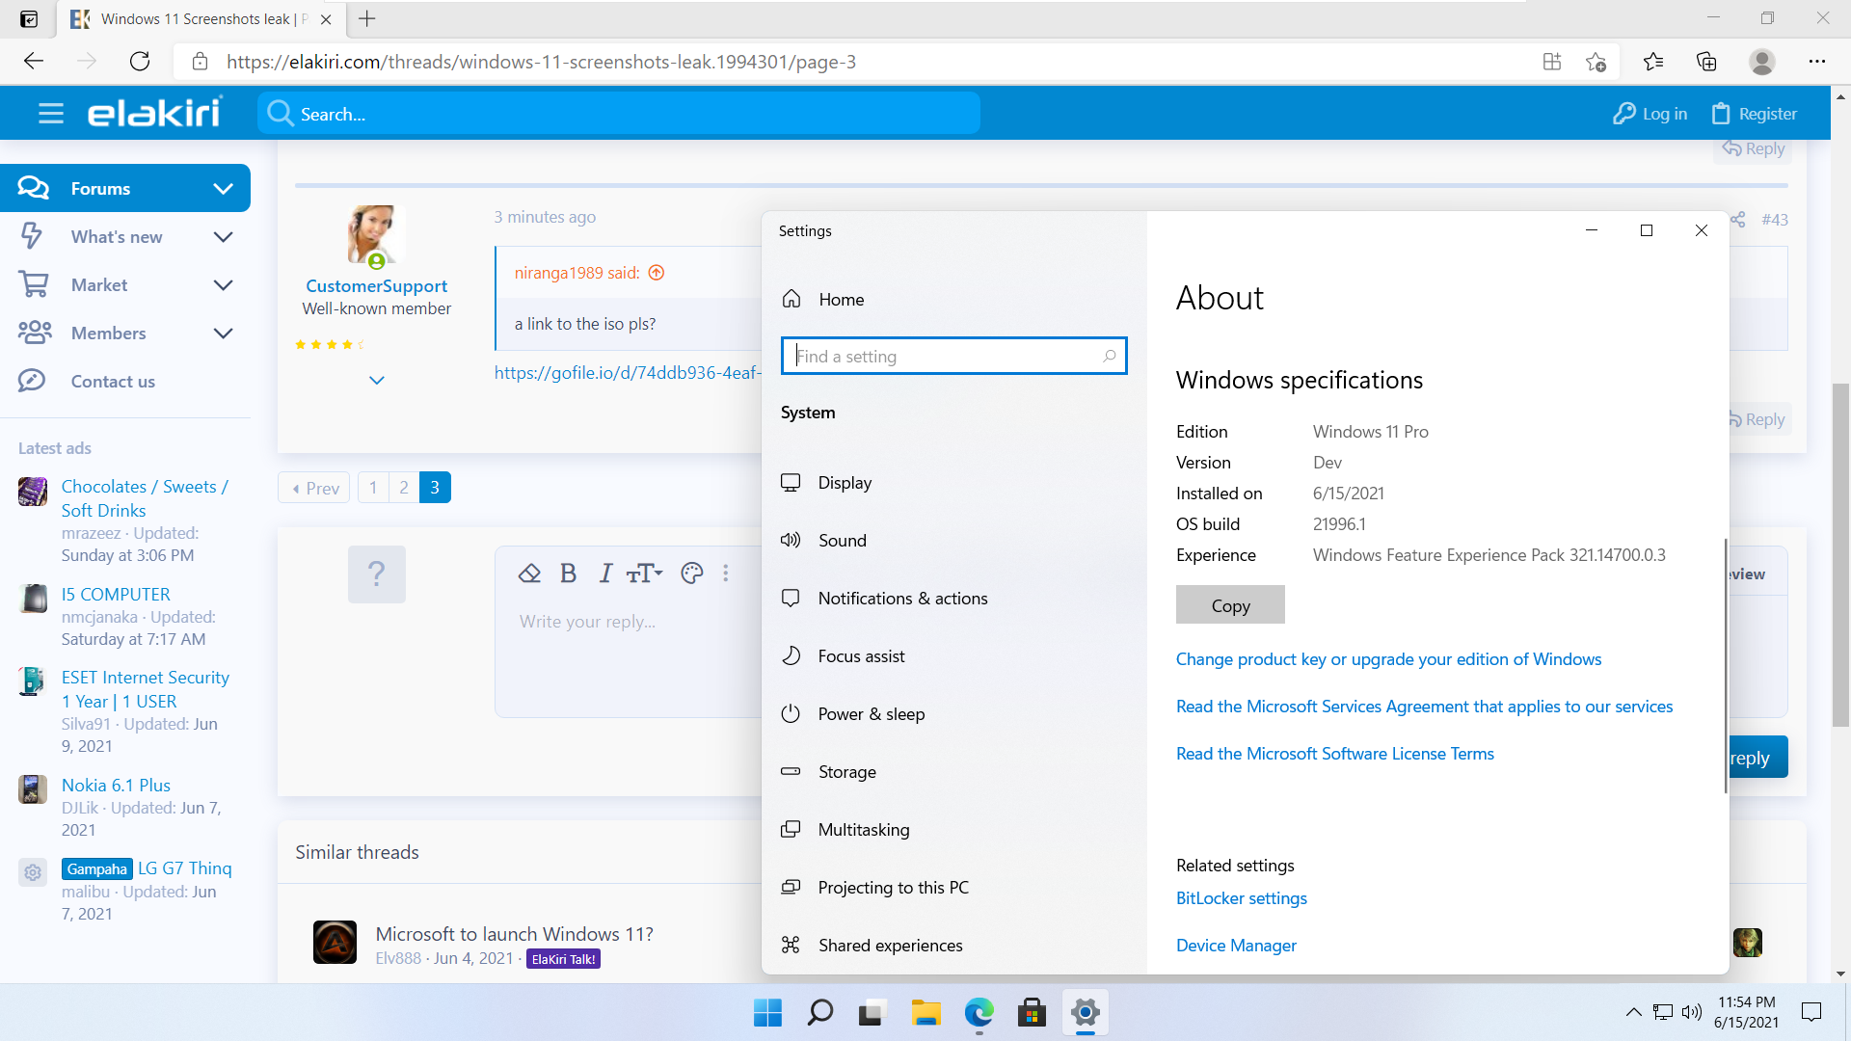Click the Copy button in About
This screenshot has height=1041, width=1851.
pyautogui.click(x=1230, y=605)
